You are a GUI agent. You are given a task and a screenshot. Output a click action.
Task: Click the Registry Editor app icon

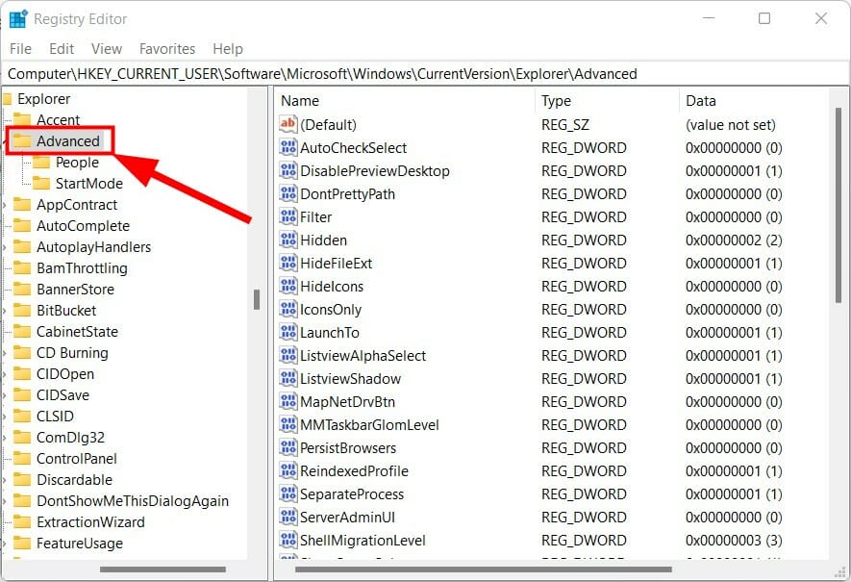pyautogui.click(x=18, y=18)
